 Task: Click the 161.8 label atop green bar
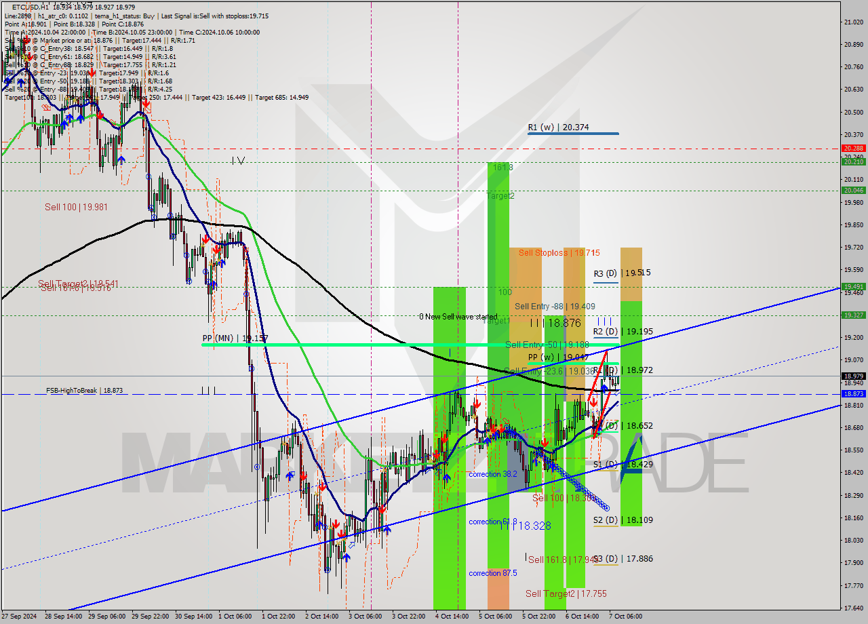pyautogui.click(x=502, y=167)
